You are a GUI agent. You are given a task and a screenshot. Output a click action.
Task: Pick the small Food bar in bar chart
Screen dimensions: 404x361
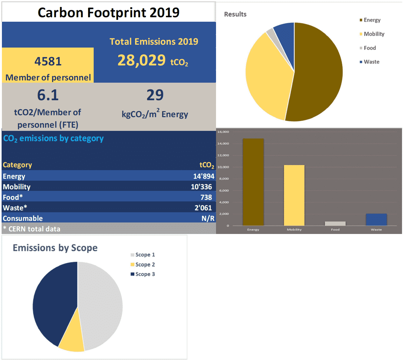point(335,223)
